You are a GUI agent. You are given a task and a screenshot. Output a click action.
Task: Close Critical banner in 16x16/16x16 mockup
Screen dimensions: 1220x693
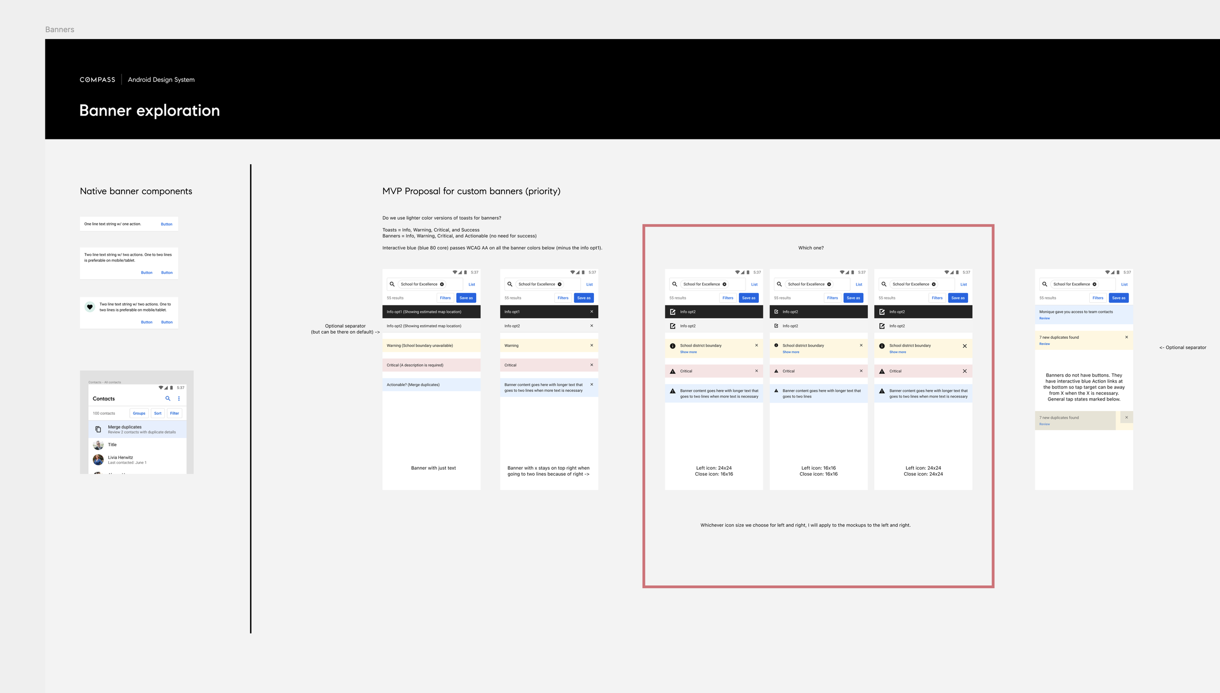coord(861,371)
